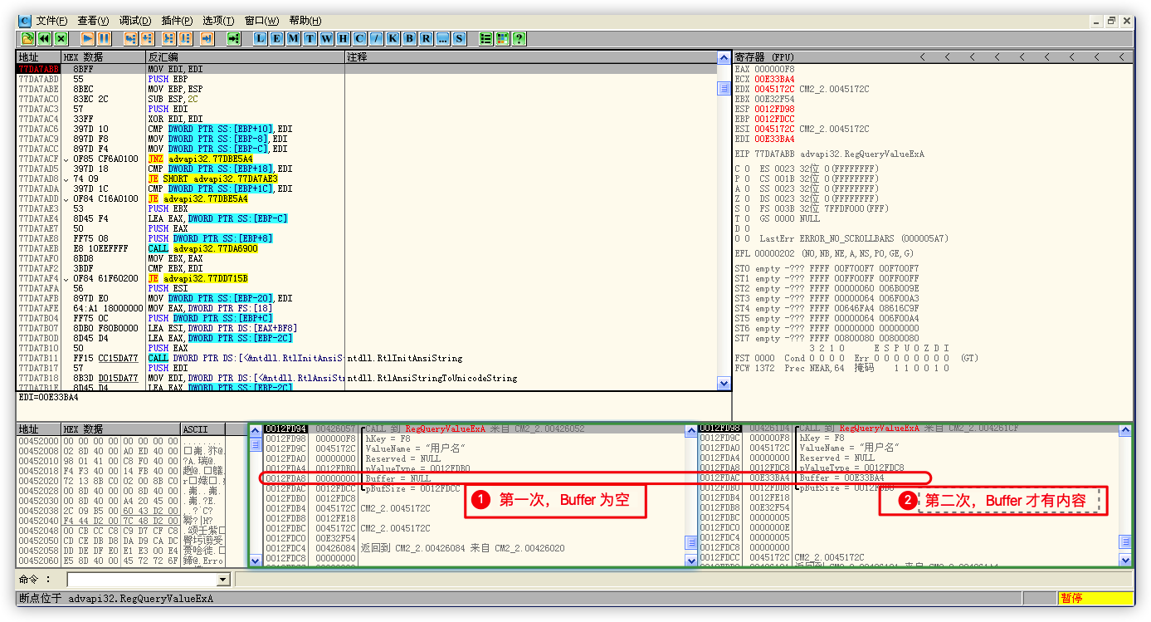Click the ASCII column header in dump
This screenshot has width=1151, height=622.
click(x=195, y=429)
